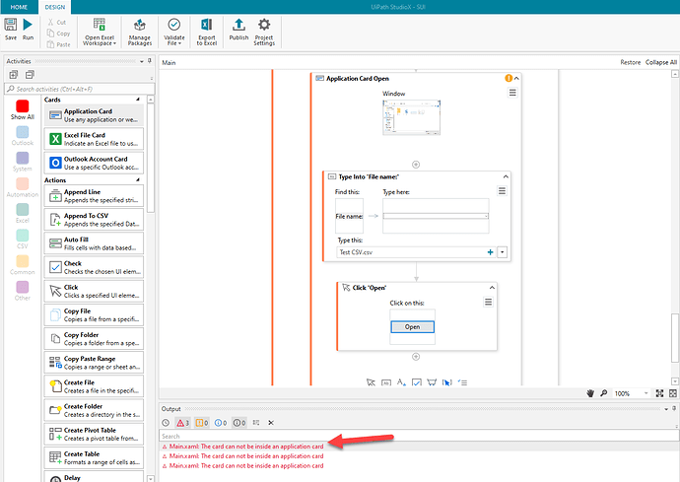Screen dimensions: 680x482
Task: Collapse the Cards section
Action: pos(138,100)
